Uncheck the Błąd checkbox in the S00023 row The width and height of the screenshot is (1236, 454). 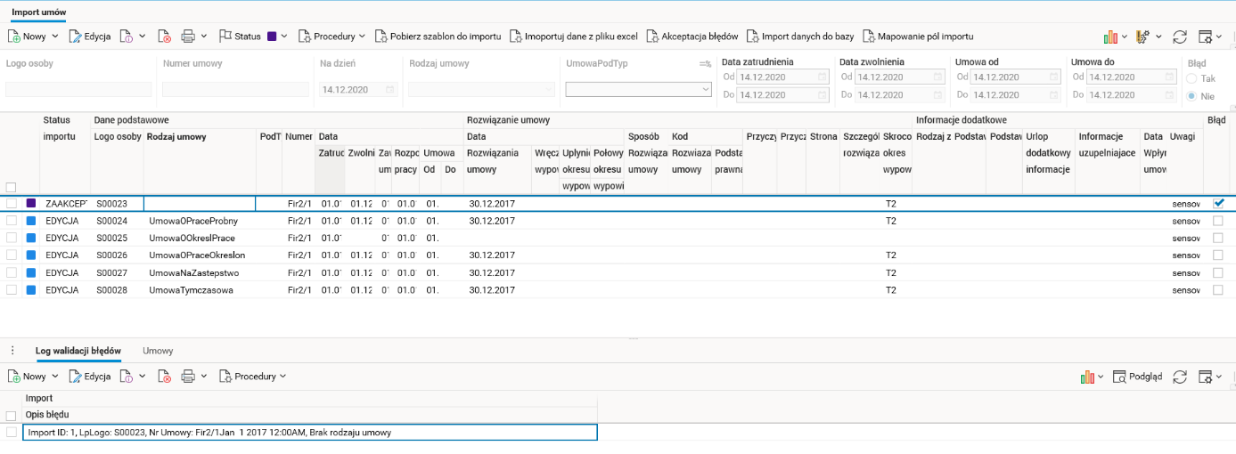(x=1218, y=203)
